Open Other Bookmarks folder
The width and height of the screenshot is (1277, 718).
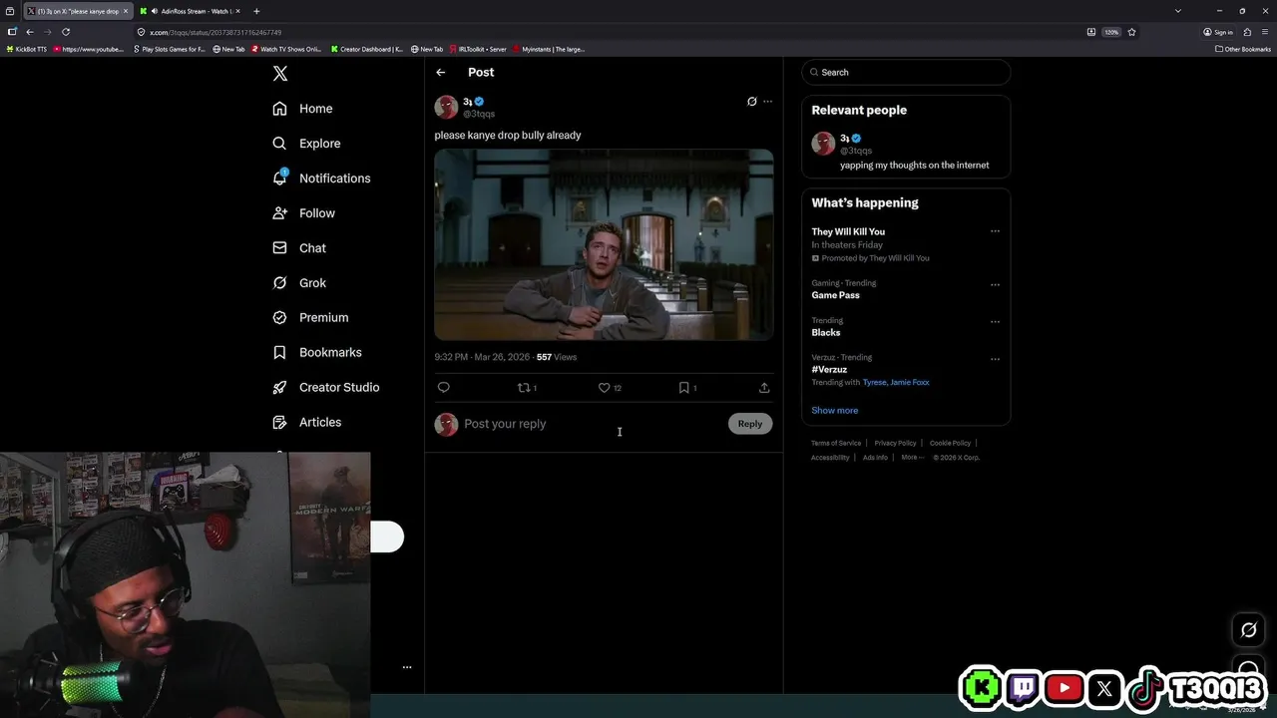point(1243,49)
